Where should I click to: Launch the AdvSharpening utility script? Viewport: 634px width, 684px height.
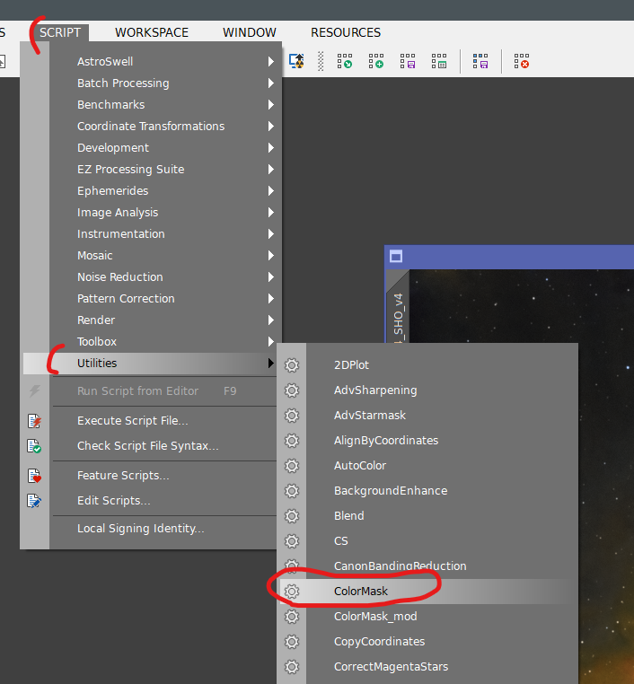375,390
